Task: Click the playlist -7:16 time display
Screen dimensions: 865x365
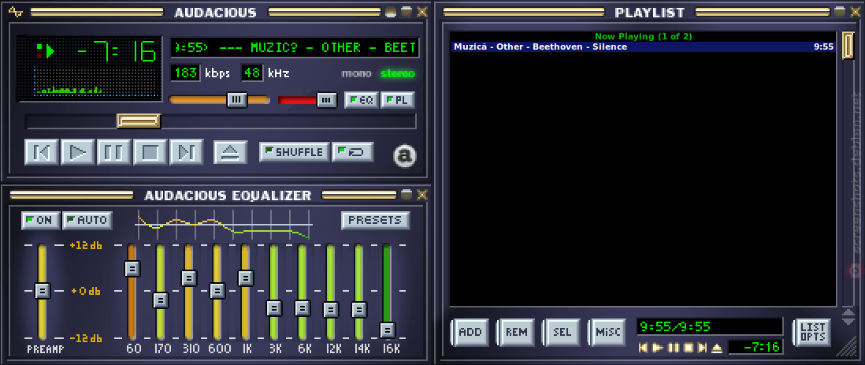Action: [x=755, y=348]
